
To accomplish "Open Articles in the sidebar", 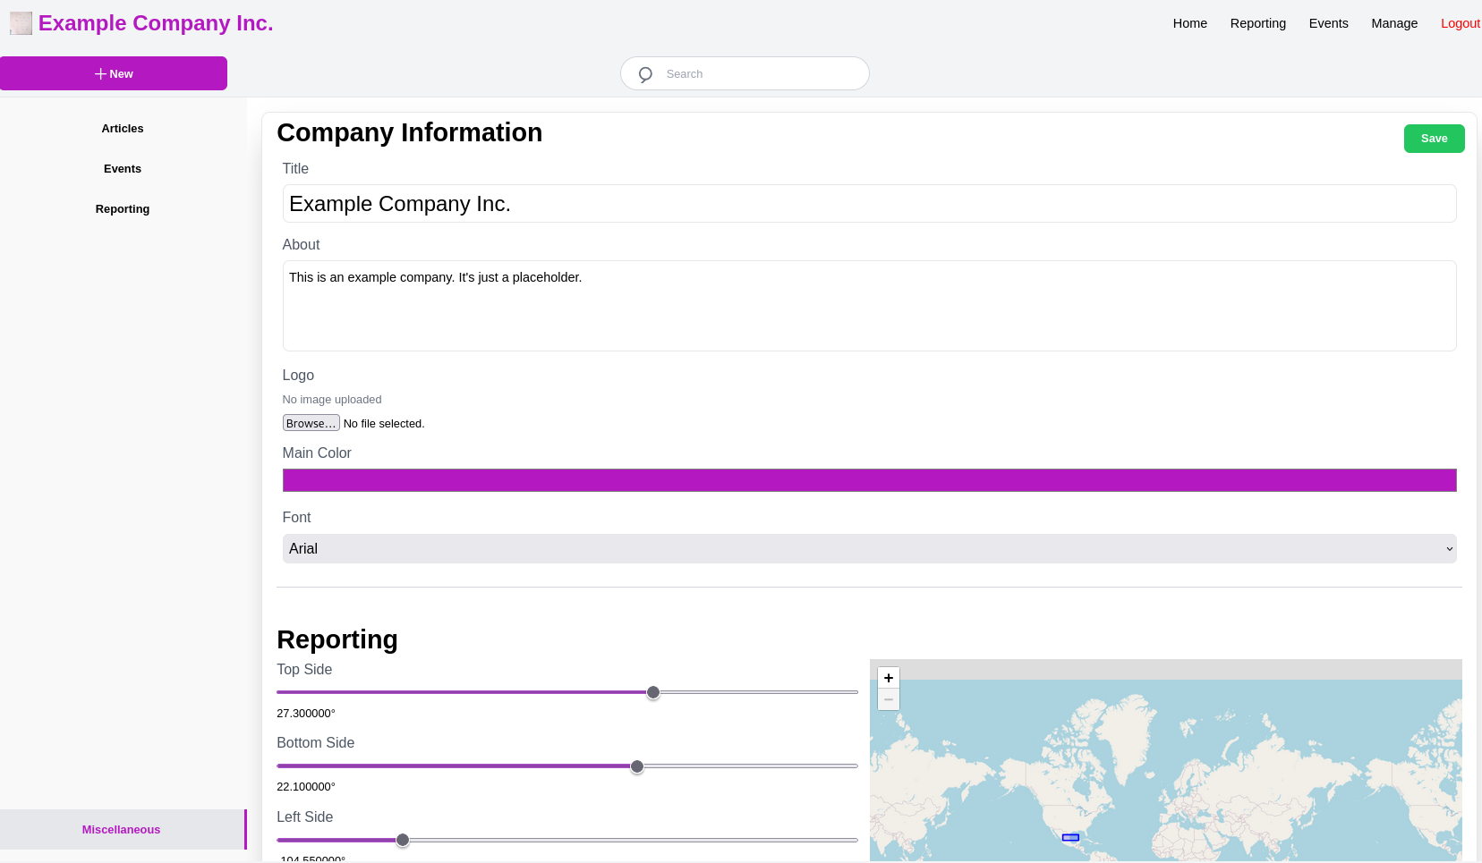I will pyautogui.click(x=123, y=129).
